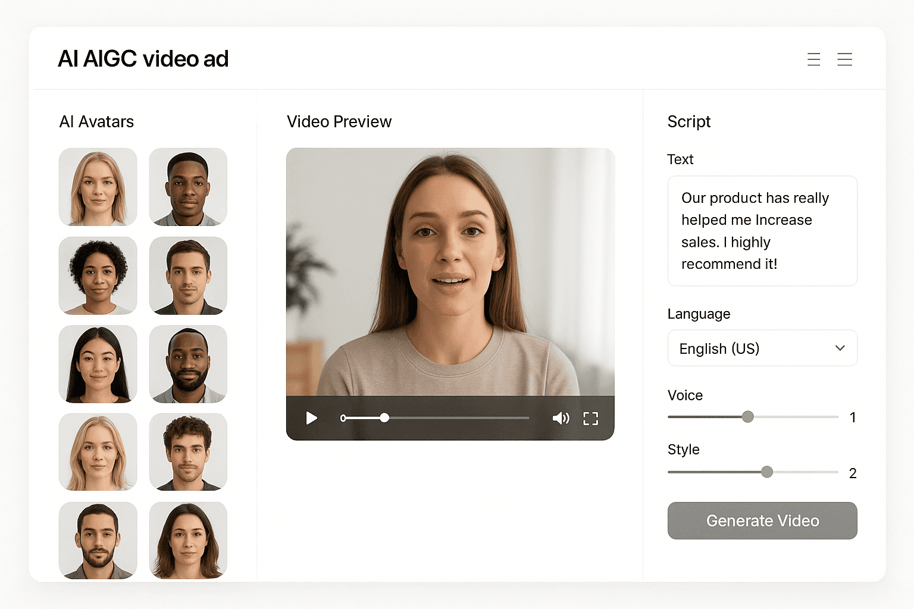Enter fullscreen using the expand icon
914x609 pixels.
[x=590, y=418]
